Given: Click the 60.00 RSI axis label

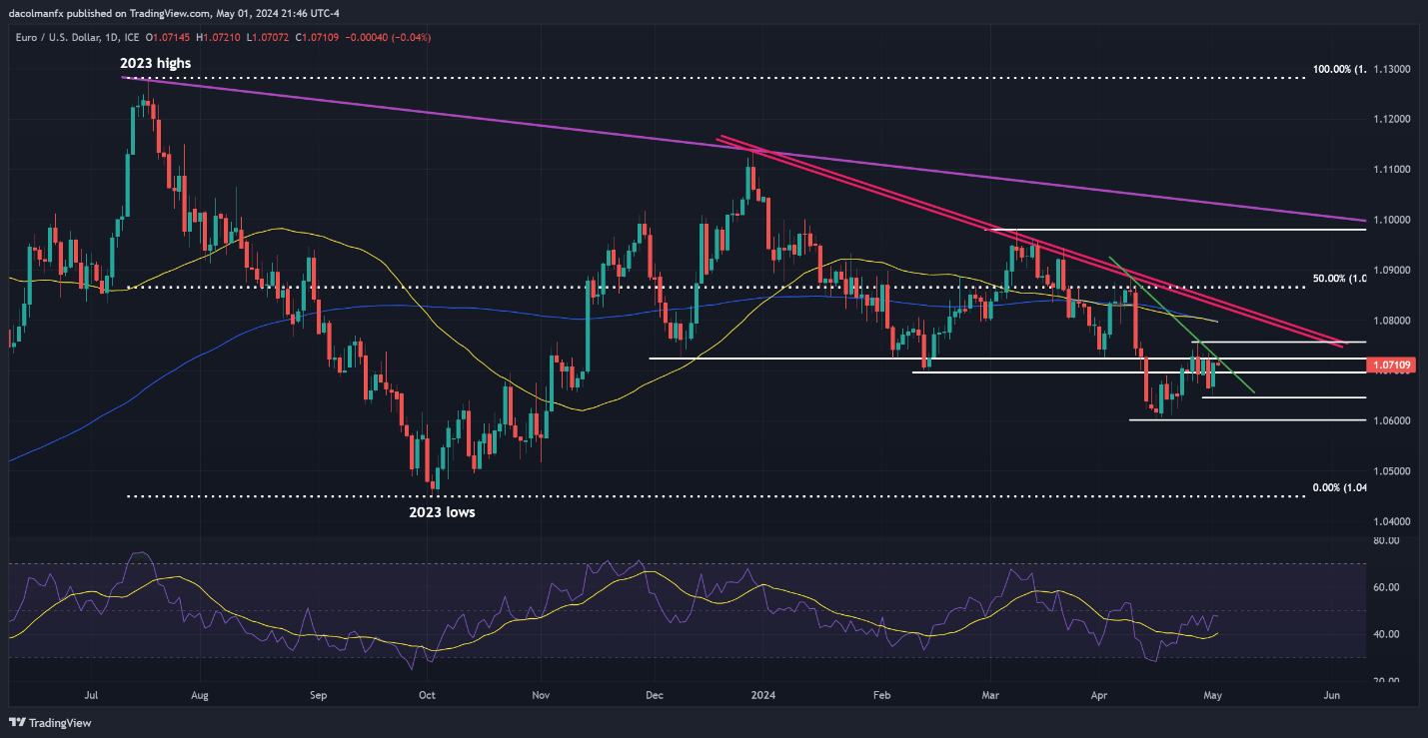Looking at the screenshot, I should coord(1385,587).
